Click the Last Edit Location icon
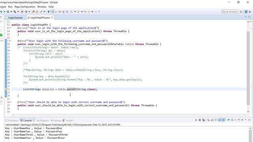The image size is (253, 142). coord(85,11)
